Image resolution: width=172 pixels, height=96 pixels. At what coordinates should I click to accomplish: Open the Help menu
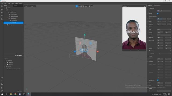20,3
